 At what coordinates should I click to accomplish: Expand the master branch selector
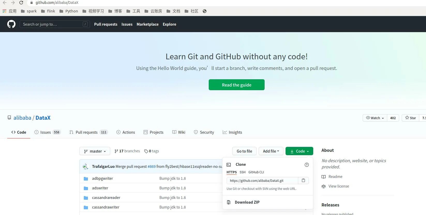point(95,151)
